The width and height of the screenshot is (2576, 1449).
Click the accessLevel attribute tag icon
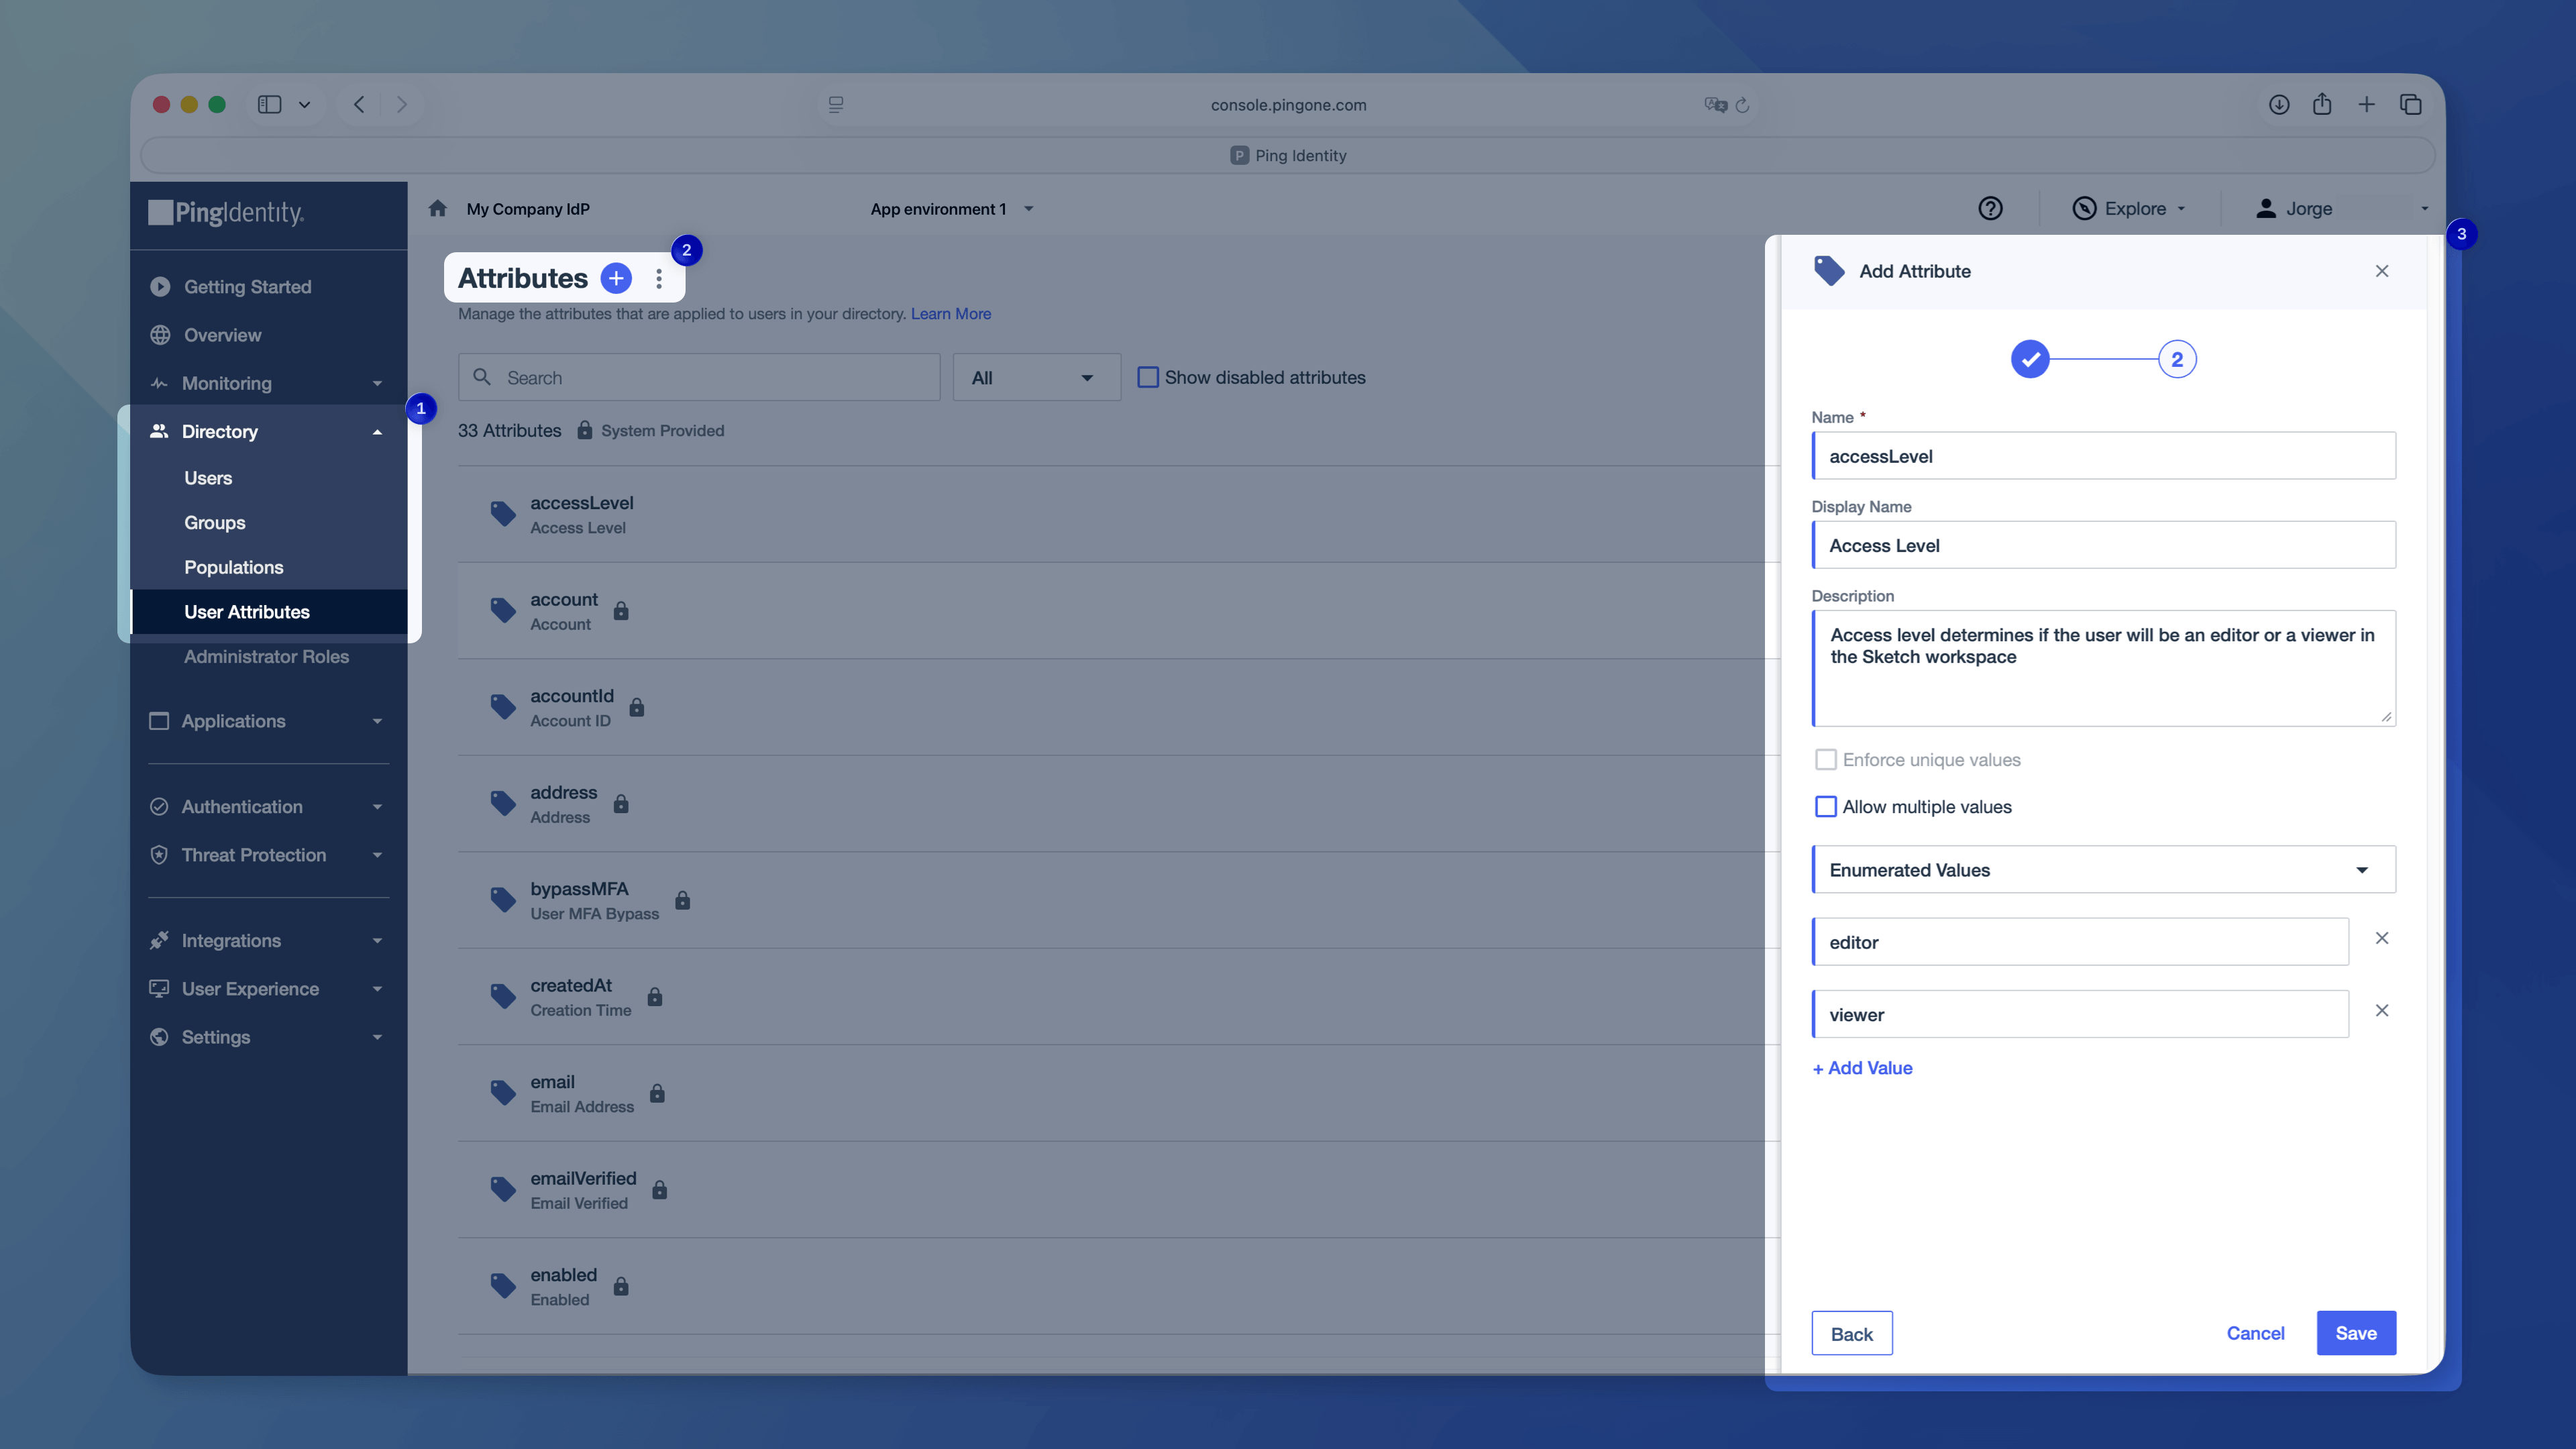[x=503, y=514]
